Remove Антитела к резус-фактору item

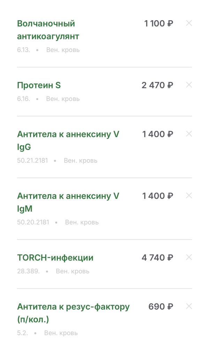(x=189, y=307)
